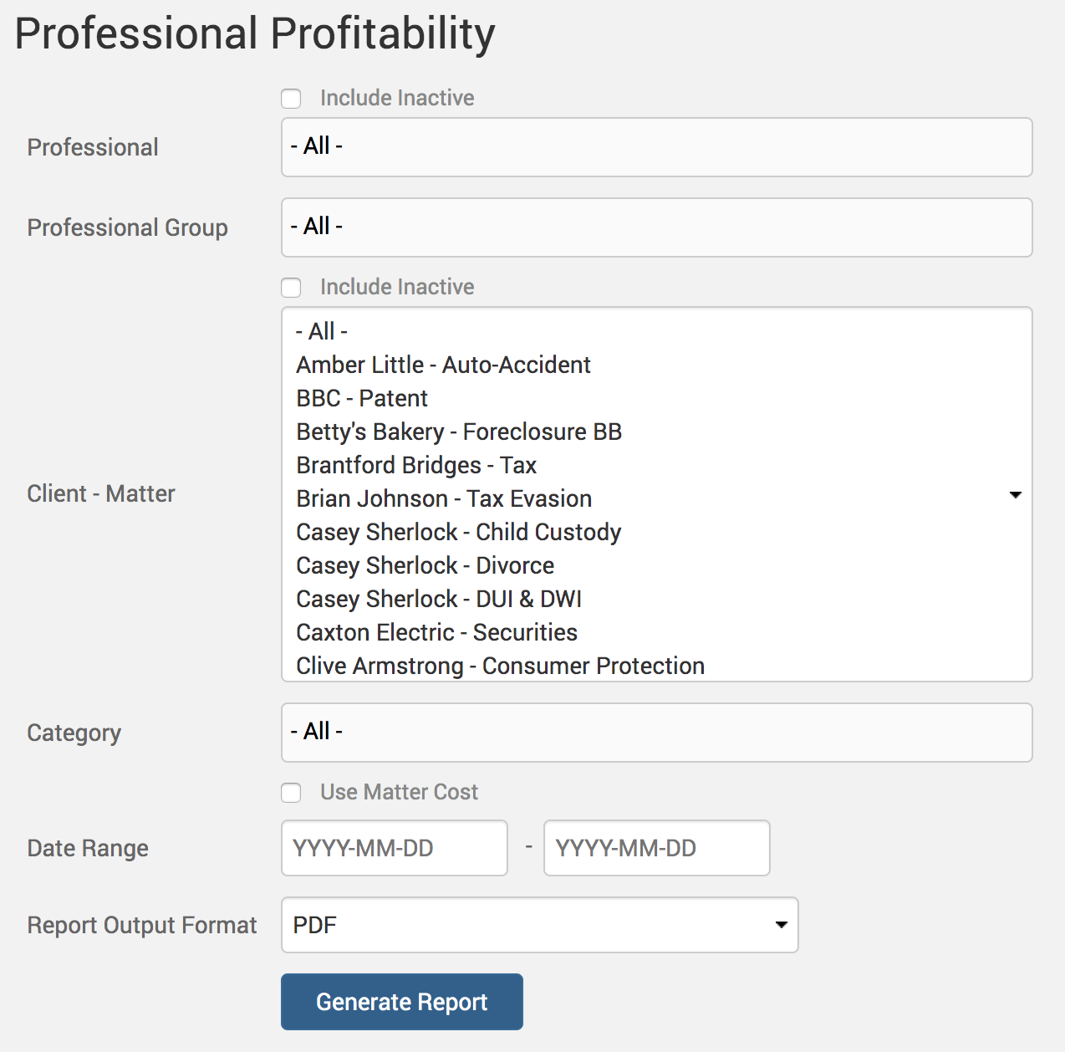This screenshot has width=1065, height=1052.
Task: Enable the Use Matter Cost checkbox
Action: (x=291, y=793)
